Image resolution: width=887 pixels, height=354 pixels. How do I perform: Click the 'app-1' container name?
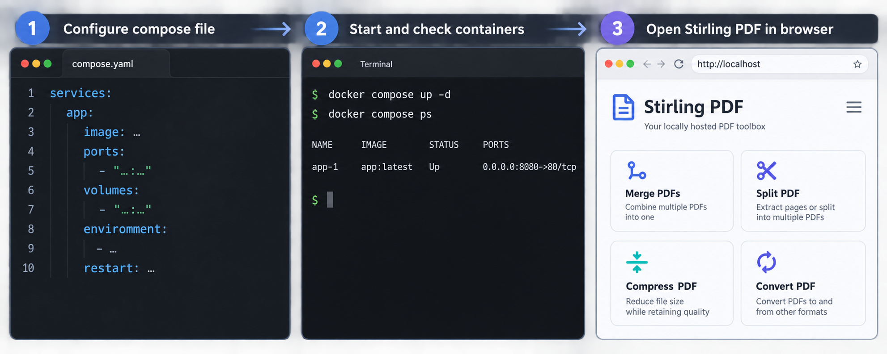click(x=325, y=167)
